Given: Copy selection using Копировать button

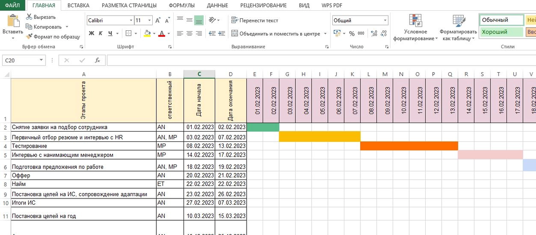Looking at the screenshot, I should [x=43, y=27].
